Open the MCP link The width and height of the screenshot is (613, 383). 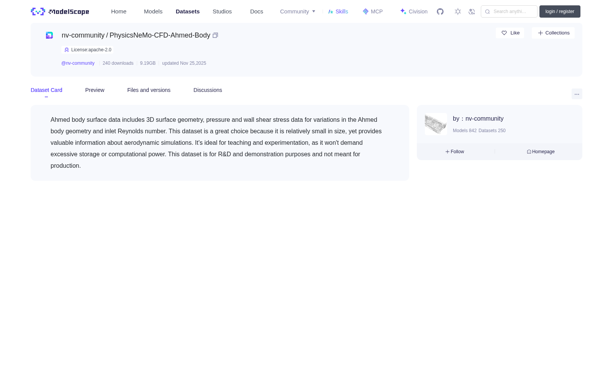[372, 11]
